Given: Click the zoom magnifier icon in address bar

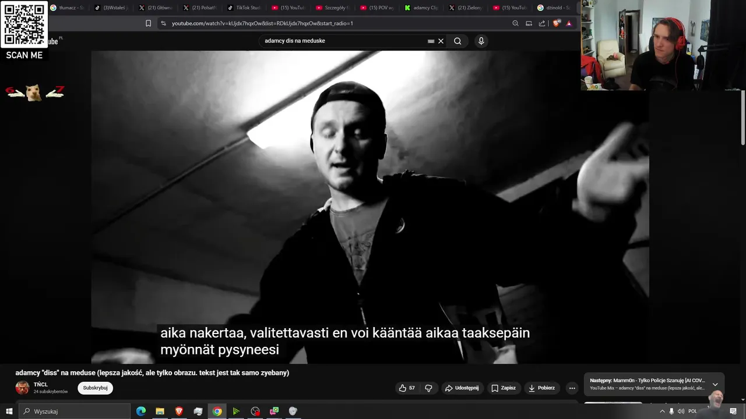Looking at the screenshot, I should [515, 23].
